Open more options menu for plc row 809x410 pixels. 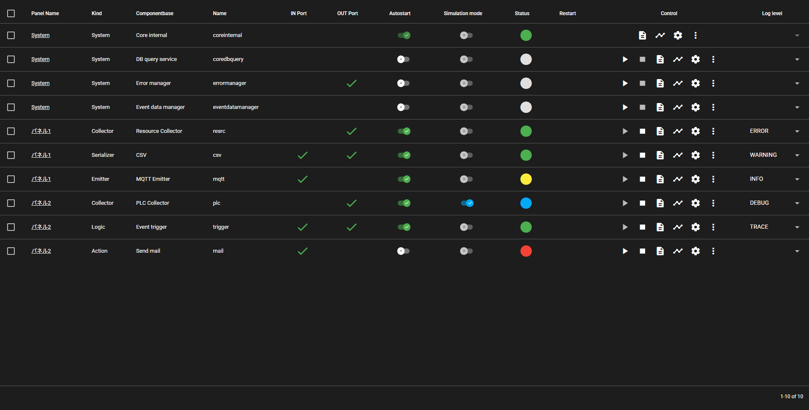713,203
